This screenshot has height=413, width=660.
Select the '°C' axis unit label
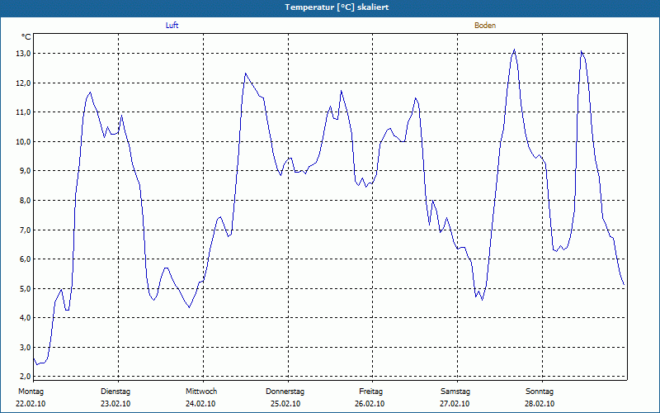pyautogui.click(x=26, y=37)
